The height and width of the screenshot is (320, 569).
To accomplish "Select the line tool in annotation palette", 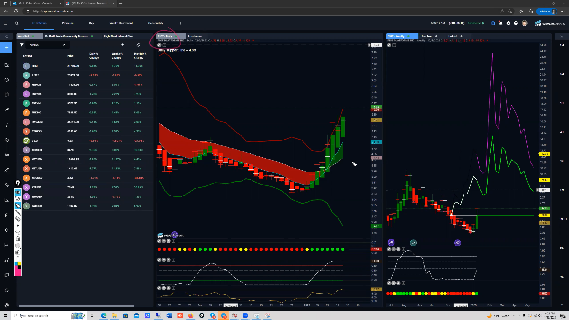I will [18, 212].
